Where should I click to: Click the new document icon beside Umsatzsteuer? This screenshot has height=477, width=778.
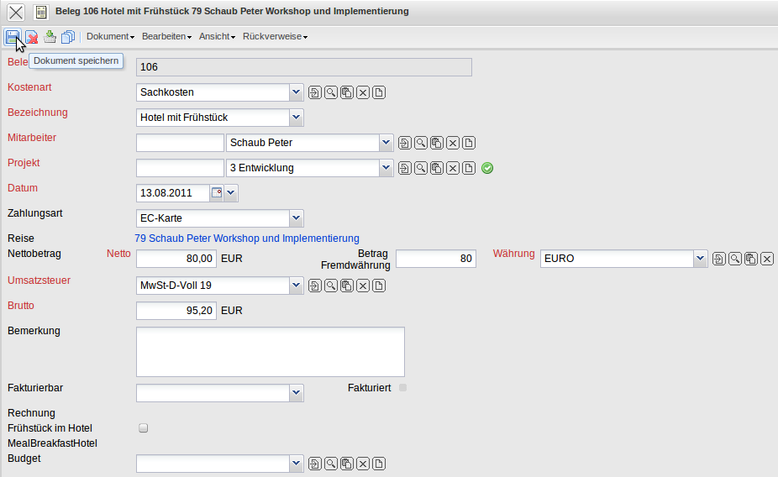pos(379,286)
